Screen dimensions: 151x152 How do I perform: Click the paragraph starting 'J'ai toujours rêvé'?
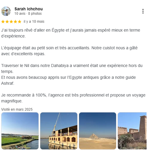tap(71, 33)
